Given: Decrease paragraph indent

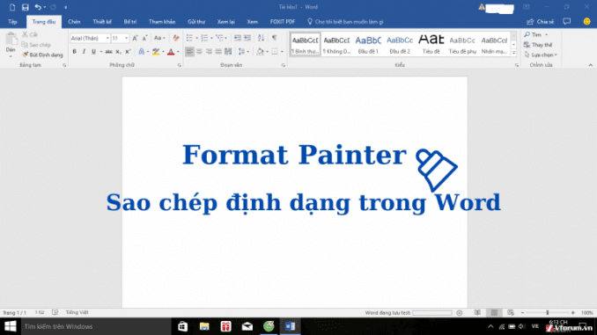Looking at the screenshot, I should click(238, 38).
